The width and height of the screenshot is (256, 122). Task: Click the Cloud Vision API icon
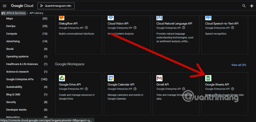click(111, 17)
